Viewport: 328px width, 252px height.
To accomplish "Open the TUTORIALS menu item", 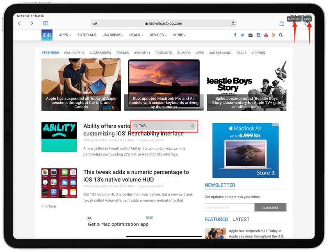I will pyautogui.click(x=87, y=35).
